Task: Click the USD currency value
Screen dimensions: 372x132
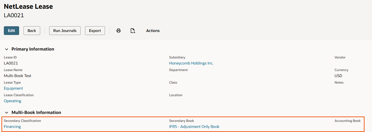Action: coord(338,76)
